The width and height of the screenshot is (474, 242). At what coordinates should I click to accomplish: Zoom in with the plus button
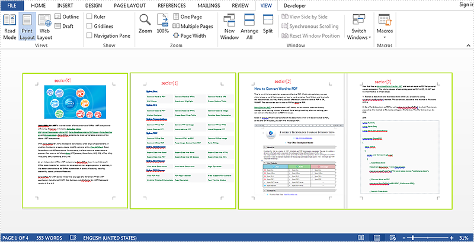tap(451, 238)
